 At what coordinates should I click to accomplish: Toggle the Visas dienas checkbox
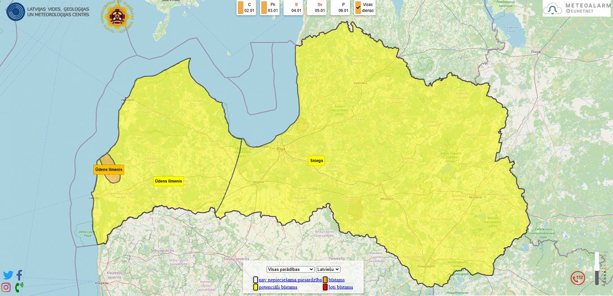[358, 8]
